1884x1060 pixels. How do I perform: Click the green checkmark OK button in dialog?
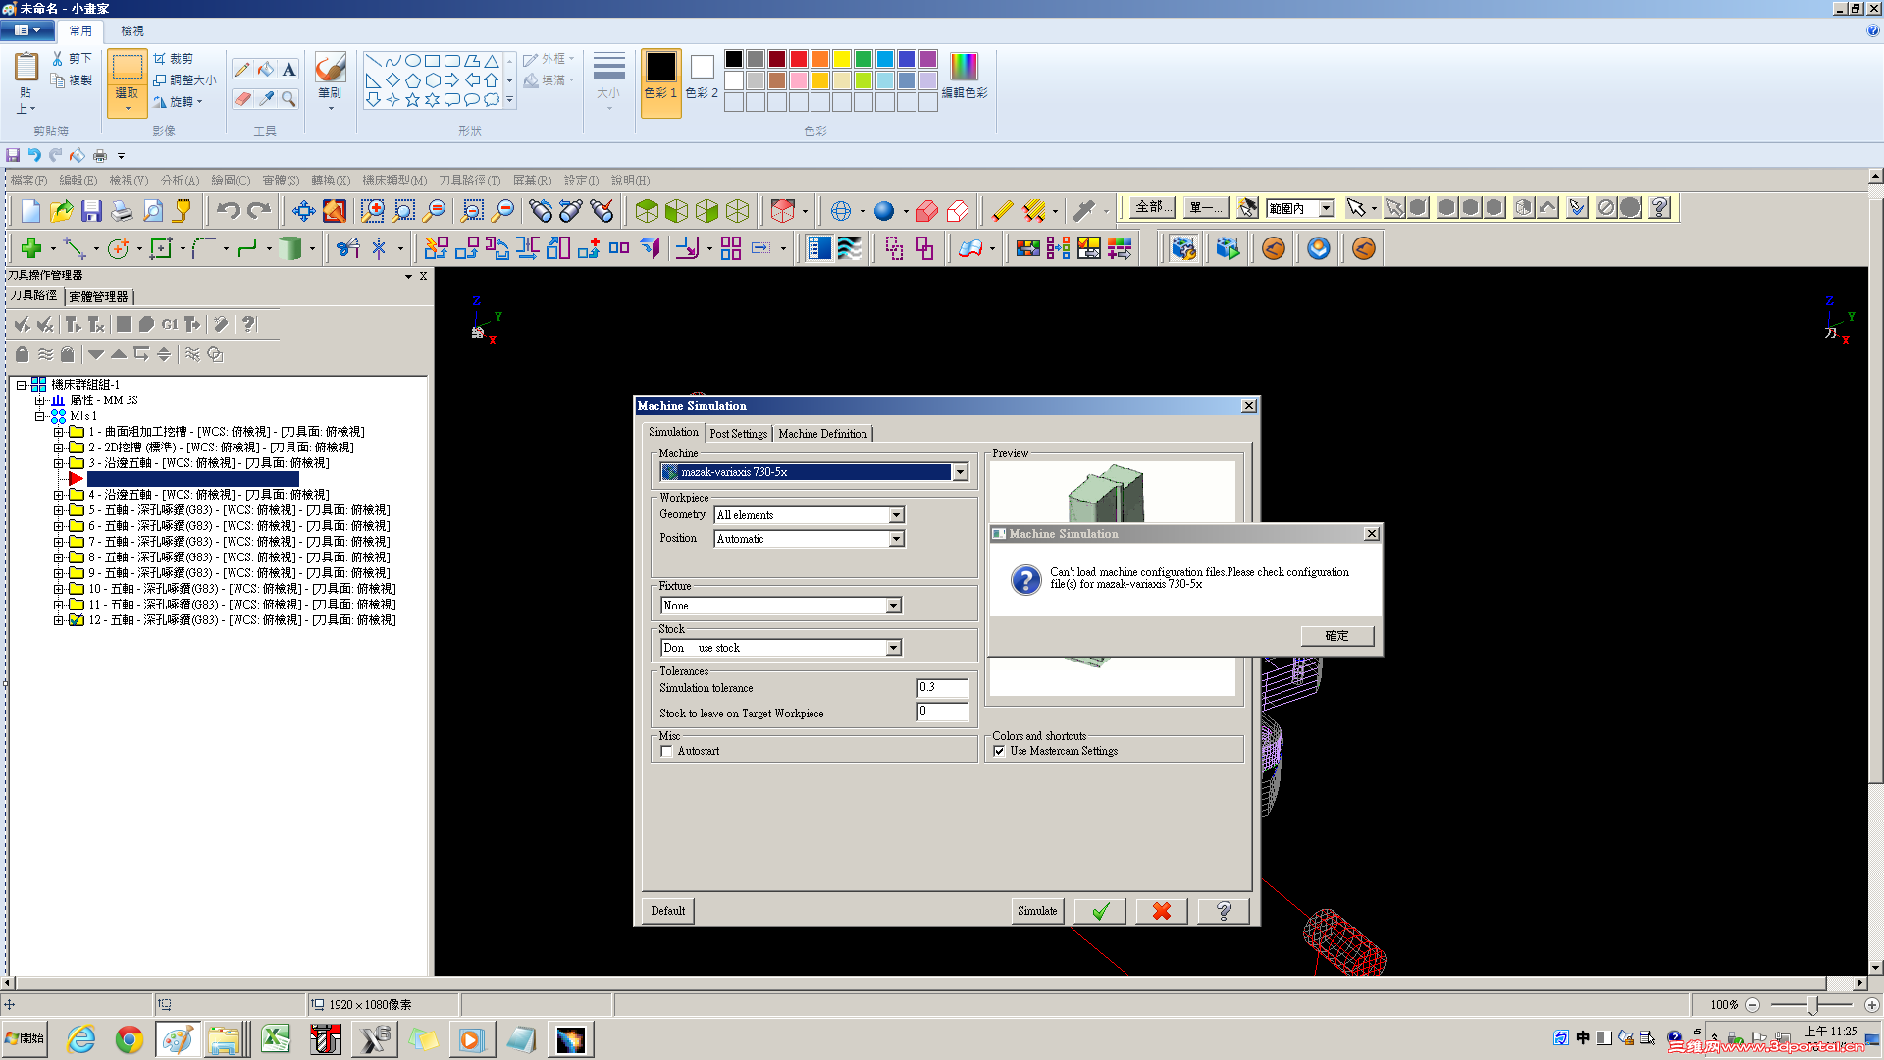(1100, 911)
